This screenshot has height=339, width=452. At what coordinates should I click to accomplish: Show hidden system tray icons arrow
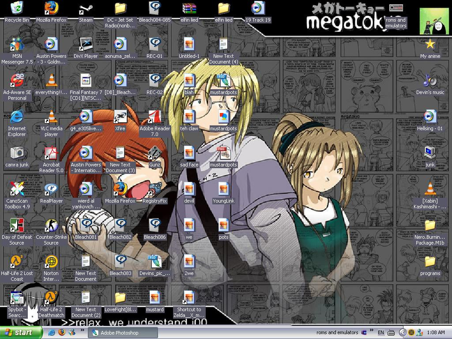[403, 333]
